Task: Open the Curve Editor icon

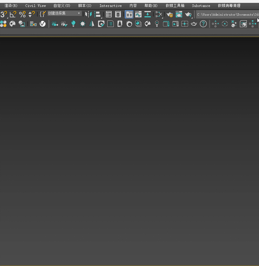Action: click(x=138, y=14)
